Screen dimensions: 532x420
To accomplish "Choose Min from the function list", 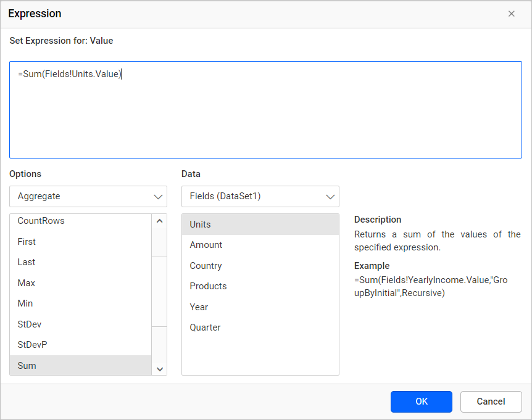I will click(80, 303).
